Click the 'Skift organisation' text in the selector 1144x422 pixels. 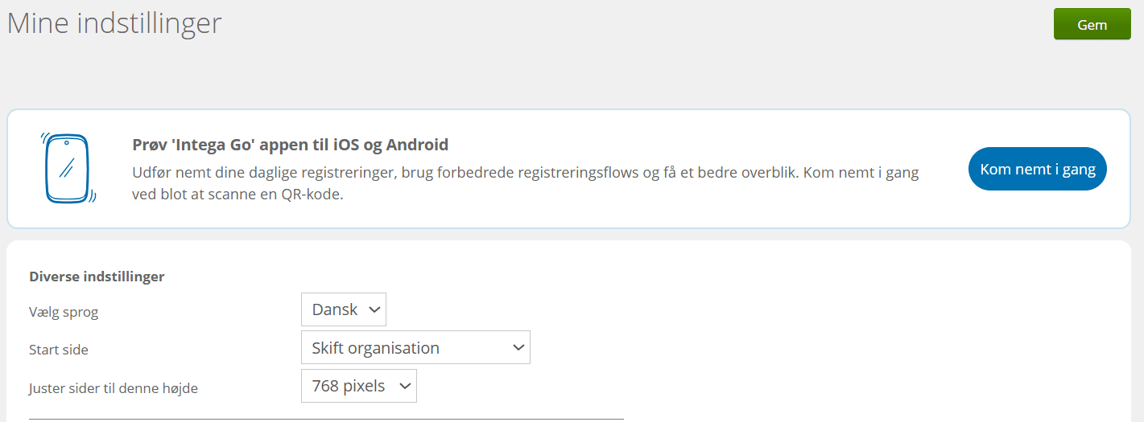[375, 348]
